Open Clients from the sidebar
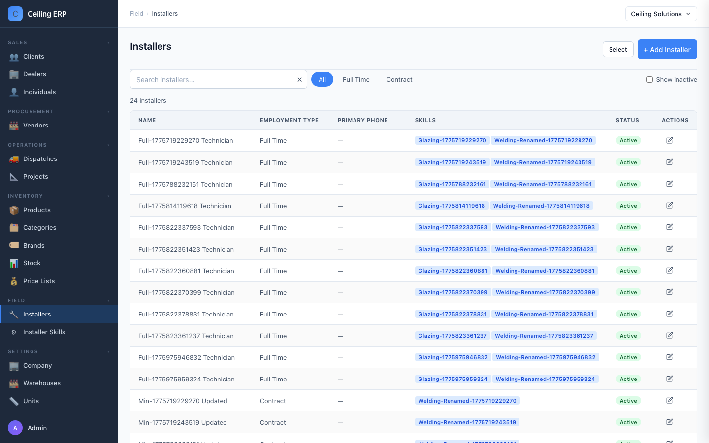709x443 pixels. [59, 57]
